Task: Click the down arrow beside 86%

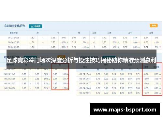Action: [49, 79]
